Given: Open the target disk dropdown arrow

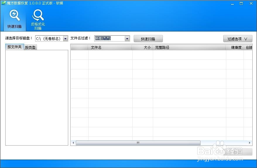Looking at the screenshot, I should (65, 39).
